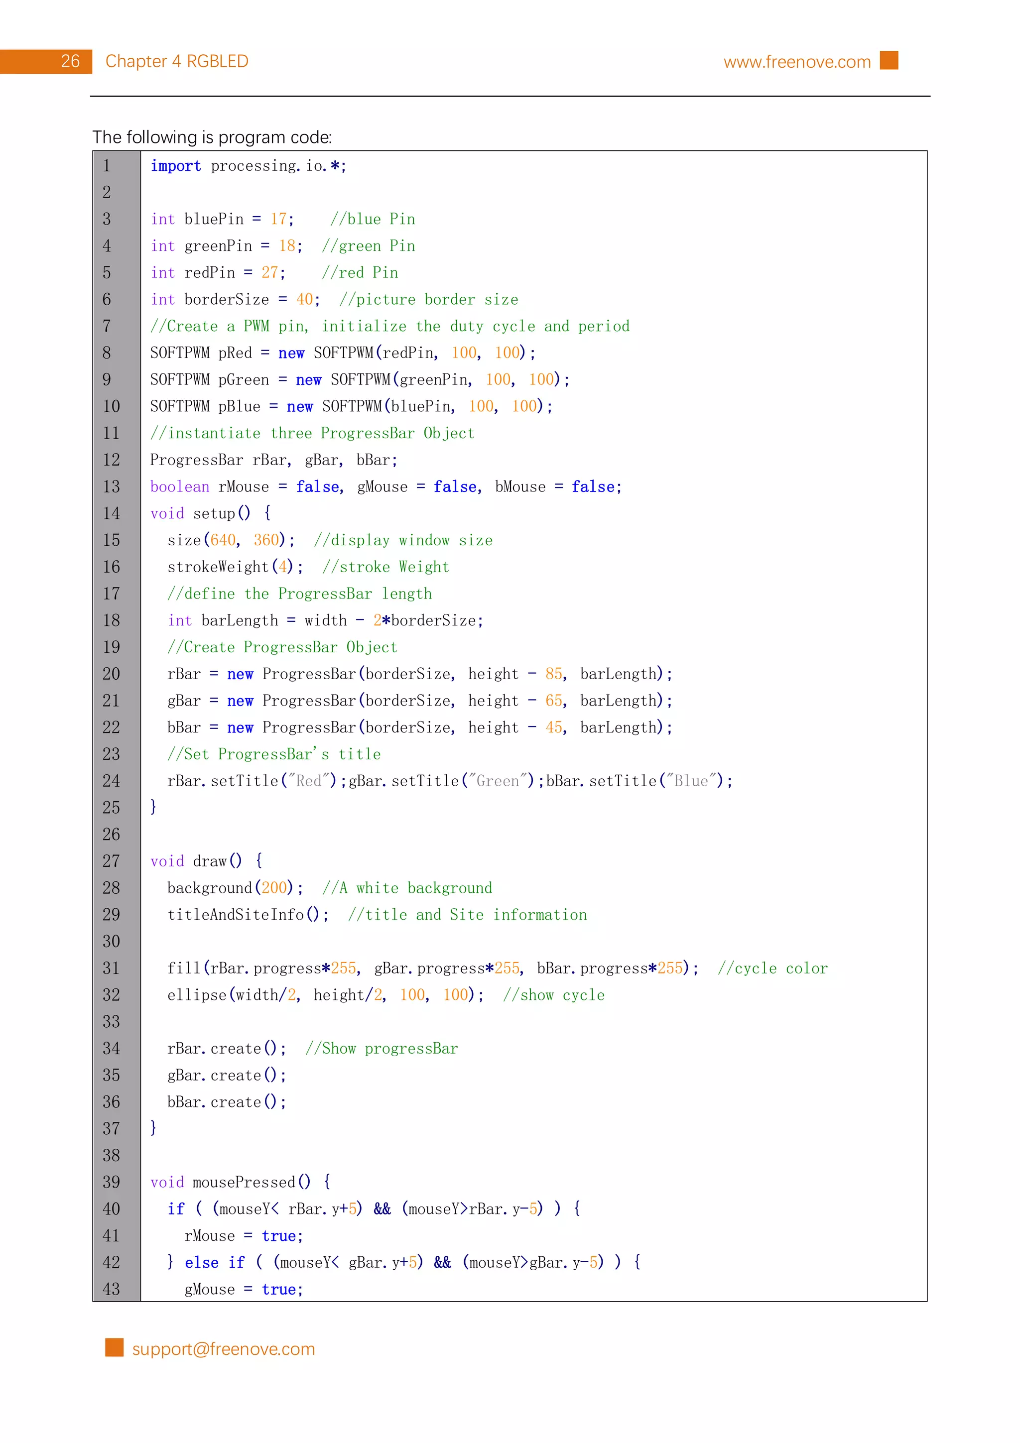This screenshot has height=1443, width=1020.
Task: Select code line 'int greenPin = 18;'
Action: tap(226, 246)
